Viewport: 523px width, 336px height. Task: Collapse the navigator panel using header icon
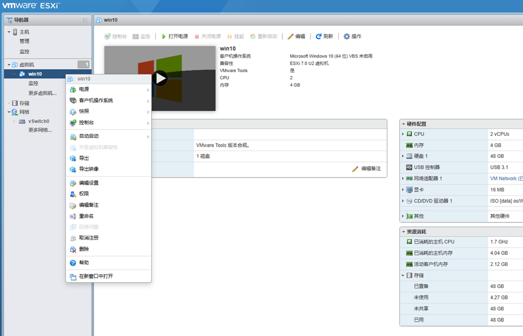[85, 20]
